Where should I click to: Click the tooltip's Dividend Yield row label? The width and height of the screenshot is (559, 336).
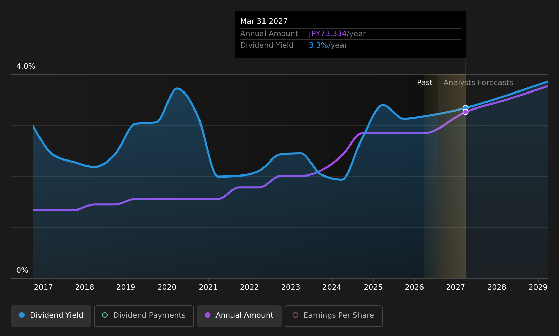(x=267, y=45)
